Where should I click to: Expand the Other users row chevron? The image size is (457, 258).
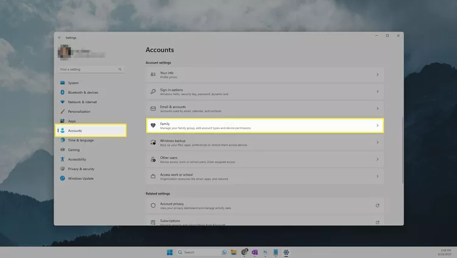[x=377, y=160]
